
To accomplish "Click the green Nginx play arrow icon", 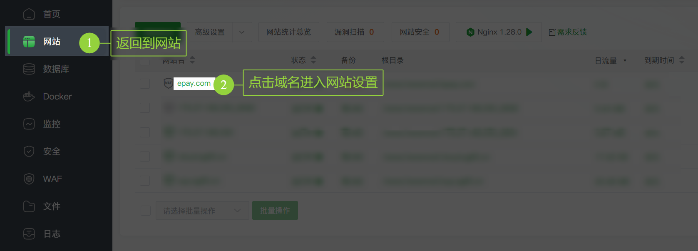I will click(x=529, y=32).
